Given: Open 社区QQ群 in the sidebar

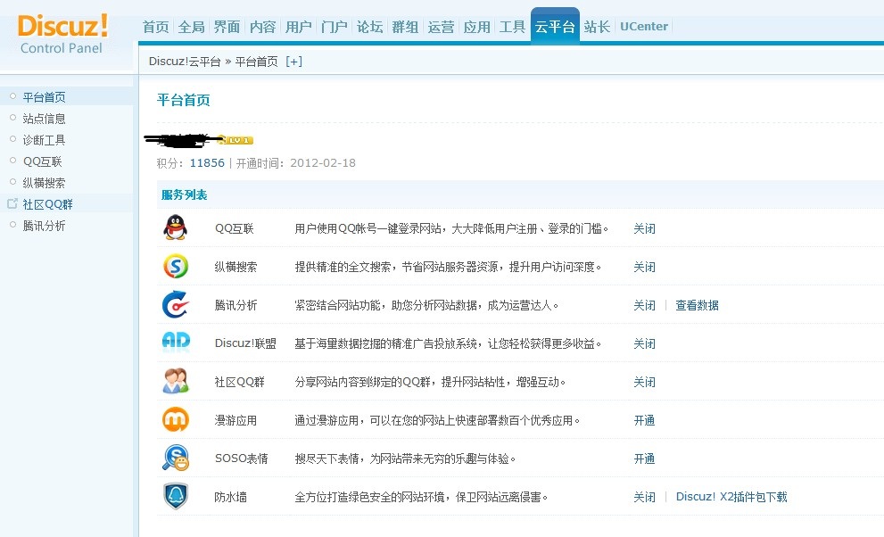Looking at the screenshot, I should 48,204.
